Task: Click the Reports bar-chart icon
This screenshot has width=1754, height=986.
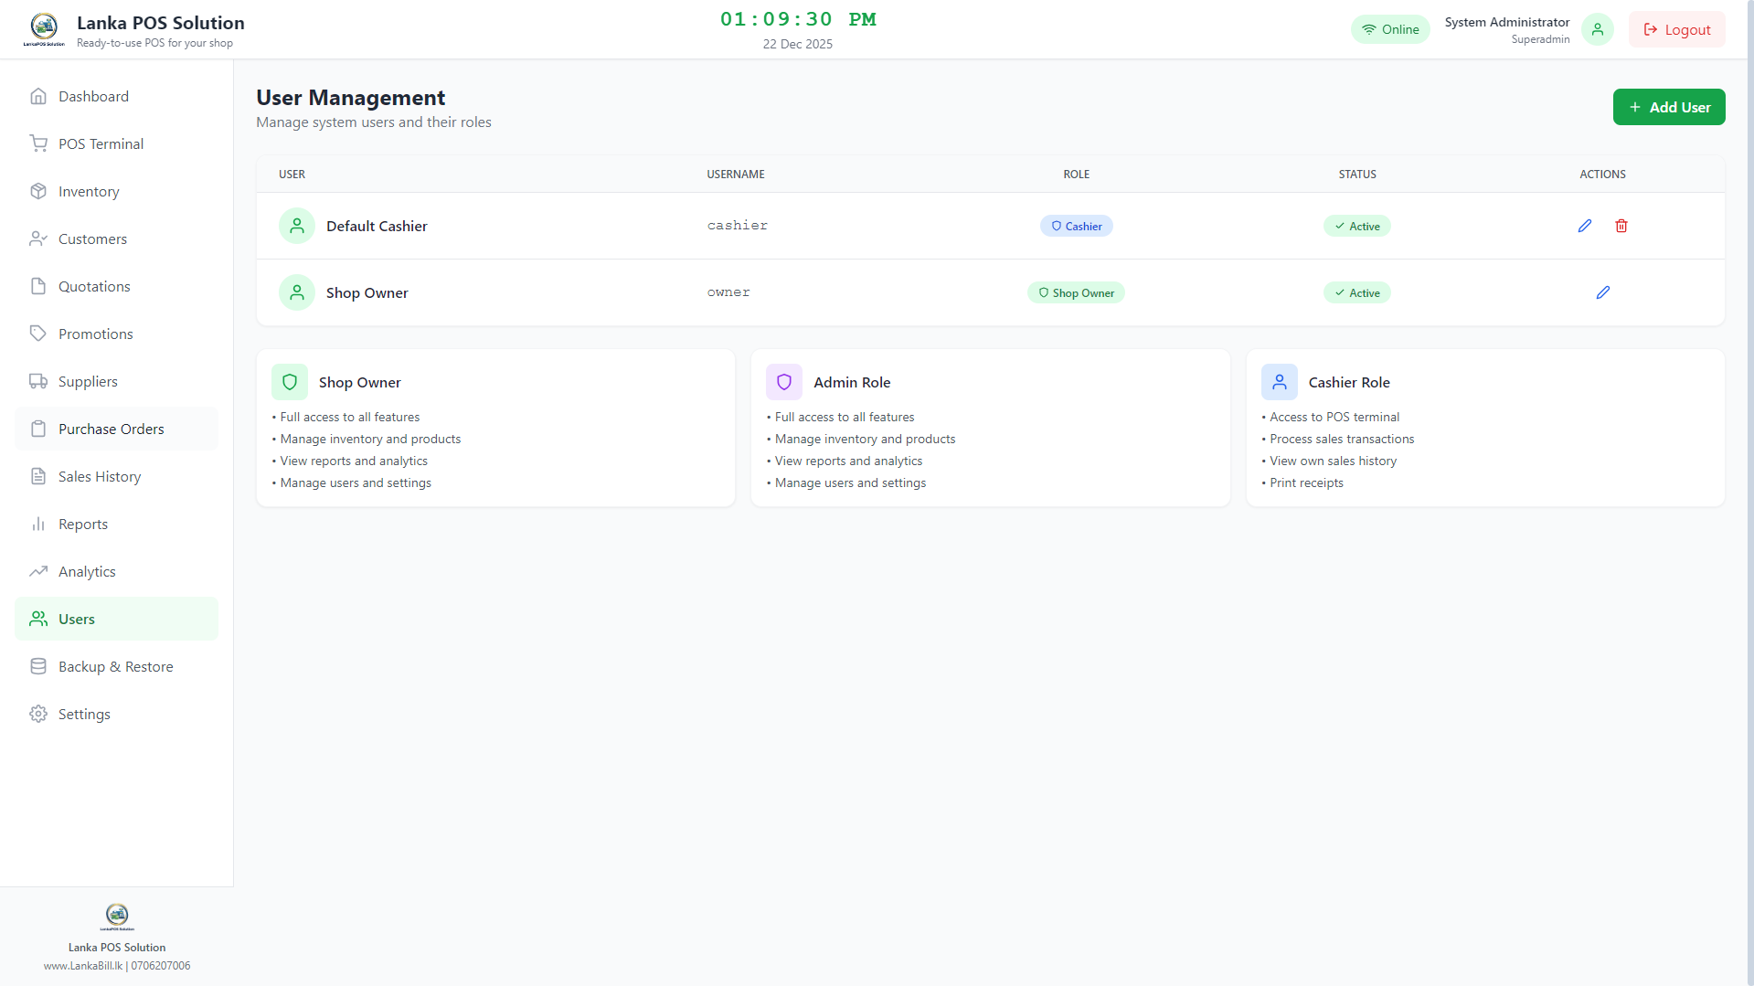Action: pyautogui.click(x=38, y=524)
